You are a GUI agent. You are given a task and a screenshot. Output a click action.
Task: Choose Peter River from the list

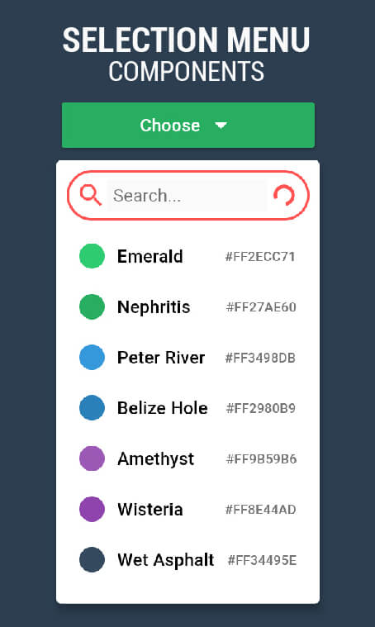pos(187,357)
